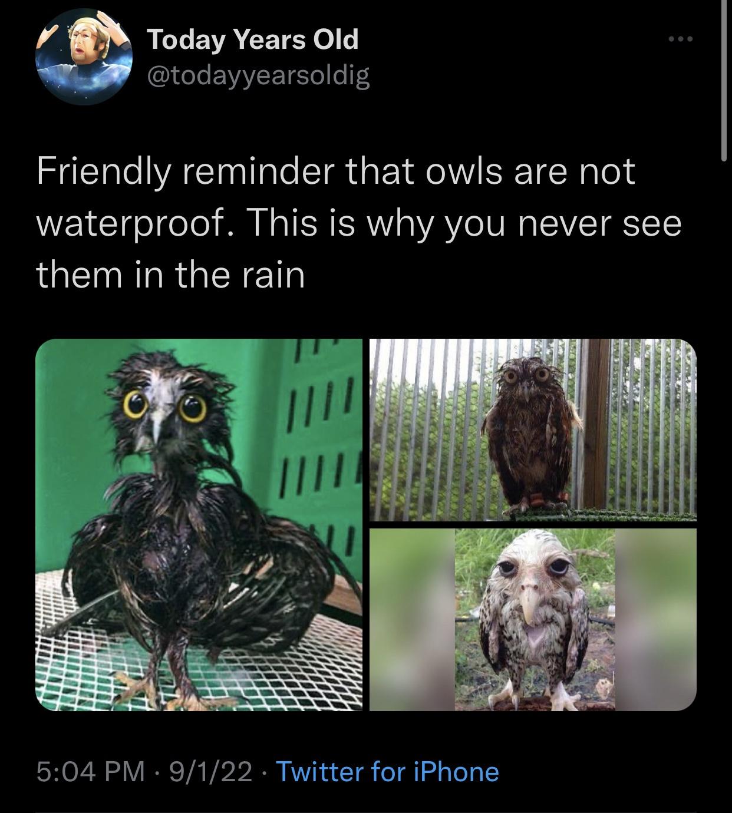Click the wet owl's yellow left eye
The height and width of the screenshot is (813, 732).
[135, 406]
